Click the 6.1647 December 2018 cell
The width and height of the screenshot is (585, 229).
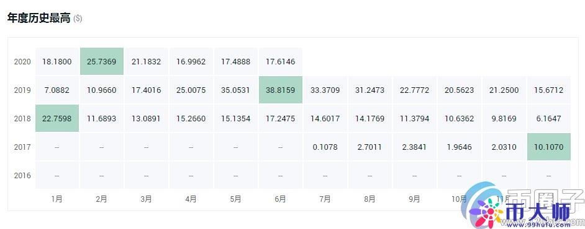click(549, 119)
